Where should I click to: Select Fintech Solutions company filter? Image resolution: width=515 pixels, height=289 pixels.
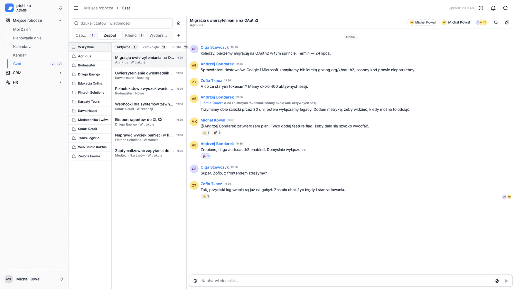point(90,92)
